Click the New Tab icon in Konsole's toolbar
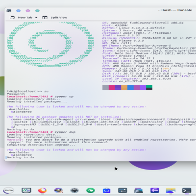 12,18
